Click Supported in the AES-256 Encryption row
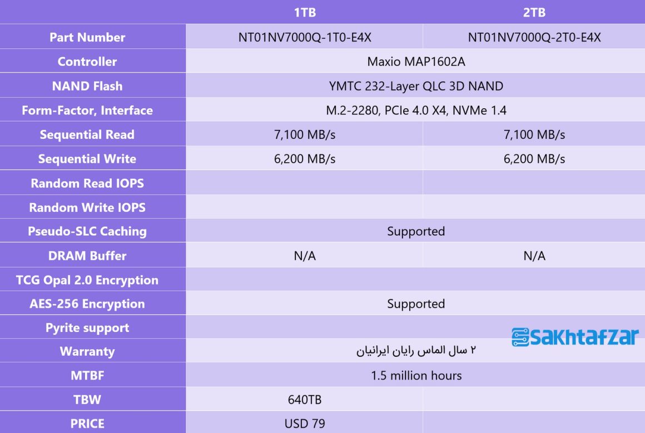The width and height of the screenshot is (645, 433). 416,304
